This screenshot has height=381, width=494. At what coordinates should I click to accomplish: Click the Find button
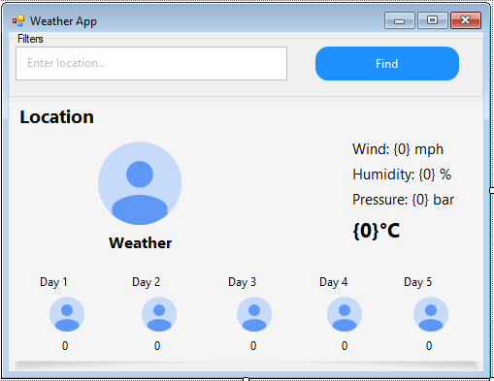click(x=387, y=63)
